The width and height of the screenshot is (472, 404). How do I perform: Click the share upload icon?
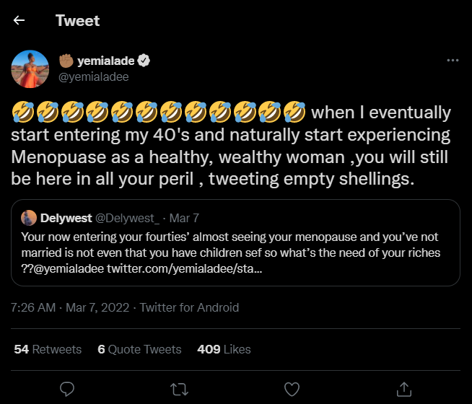(404, 389)
